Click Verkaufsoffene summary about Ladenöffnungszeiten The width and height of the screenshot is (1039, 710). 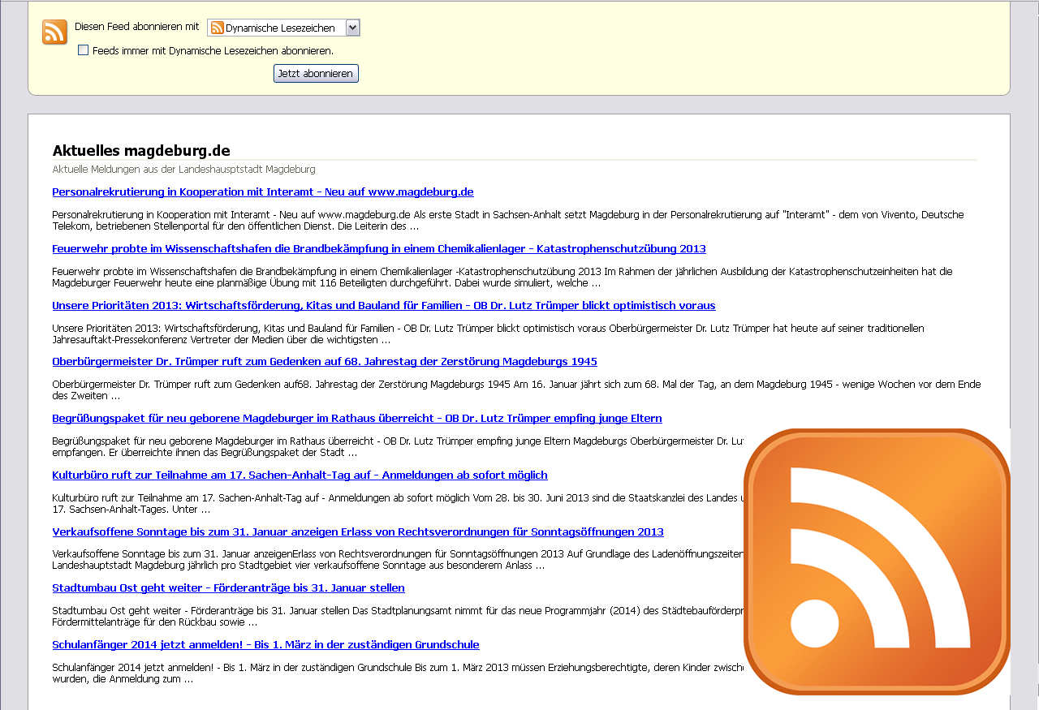click(x=398, y=560)
